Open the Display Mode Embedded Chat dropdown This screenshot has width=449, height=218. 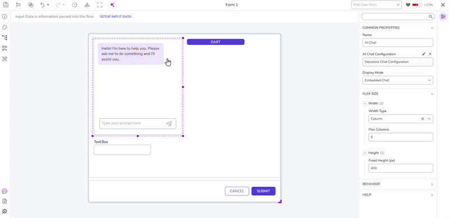397,80
